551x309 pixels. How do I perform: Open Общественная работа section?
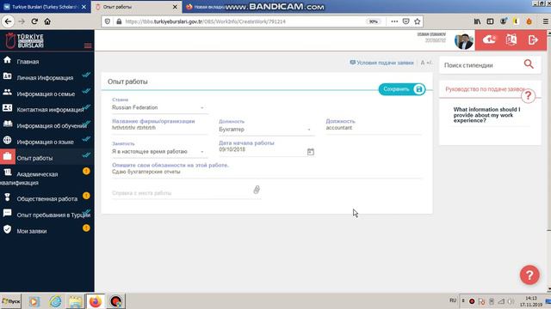pyautogui.click(x=46, y=198)
